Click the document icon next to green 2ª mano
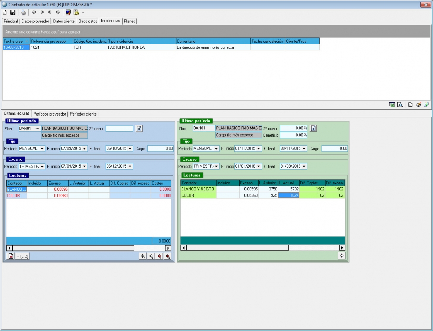Screen dimensions: 433x331 click(x=313, y=128)
